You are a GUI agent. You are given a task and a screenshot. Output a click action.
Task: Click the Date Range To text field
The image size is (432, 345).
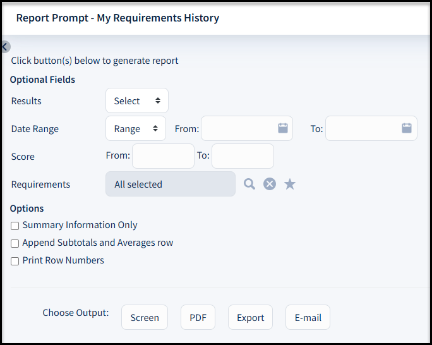(362, 128)
